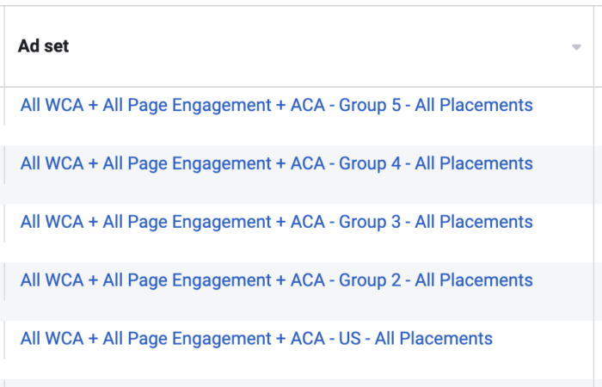Click the Ad set header's right column divider
The height and width of the screenshot is (387, 602).
593,46
